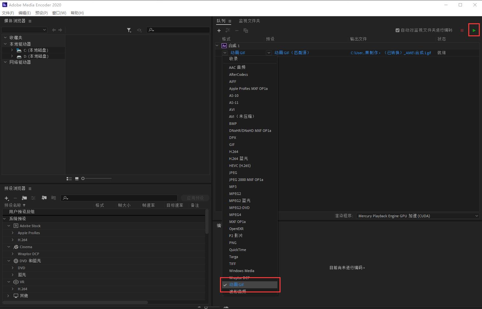Image resolution: width=482 pixels, height=309 pixels.
Task: Open the 预设浏览器 panel menu icon
Action: 30,189
